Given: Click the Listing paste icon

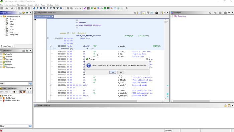Looking at the screenshot, I should (138, 13).
